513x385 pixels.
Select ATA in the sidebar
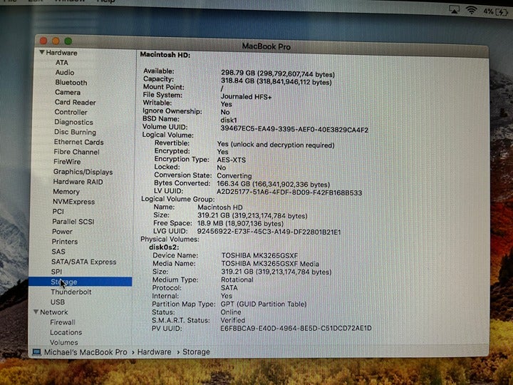pos(61,63)
